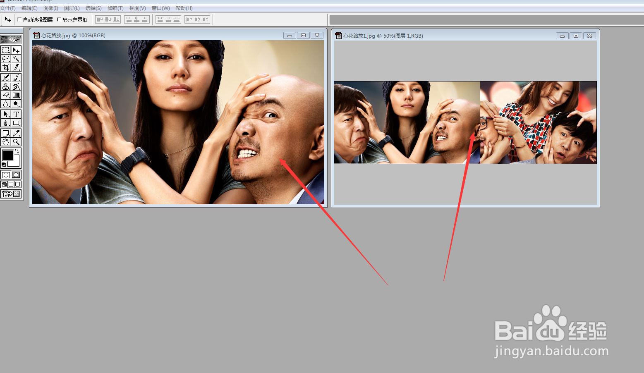This screenshot has height=373, width=644.
Task: Select the Lasso tool
Action: [x=6, y=59]
